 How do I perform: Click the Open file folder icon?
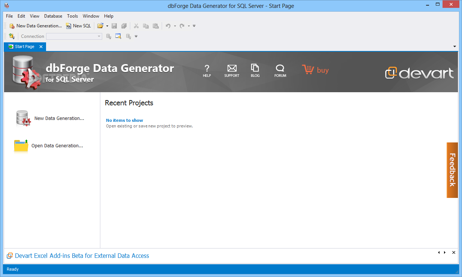(100, 26)
